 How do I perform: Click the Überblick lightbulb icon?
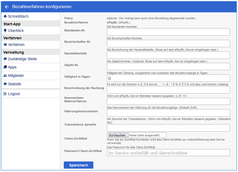5,31
